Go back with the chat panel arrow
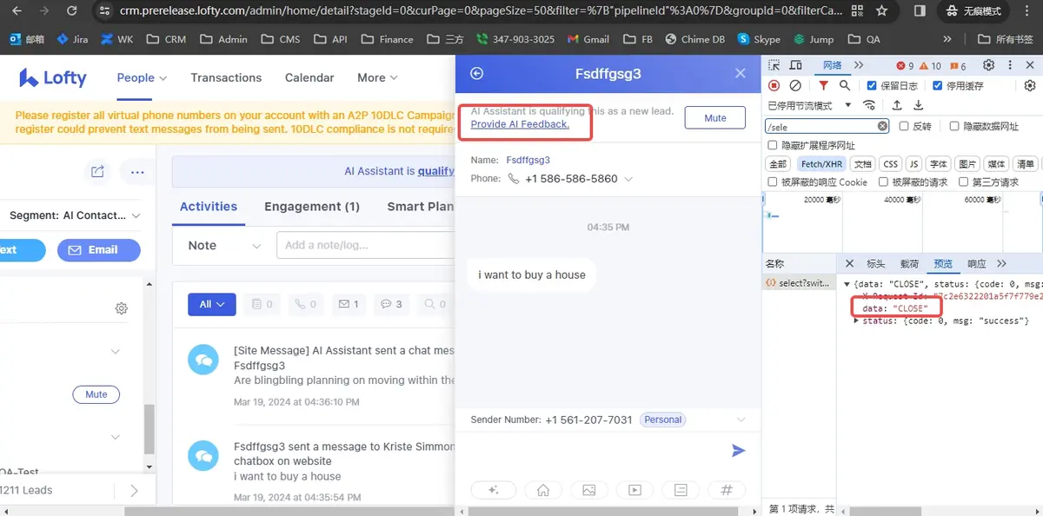The image size is (1043, 516). 476,74
